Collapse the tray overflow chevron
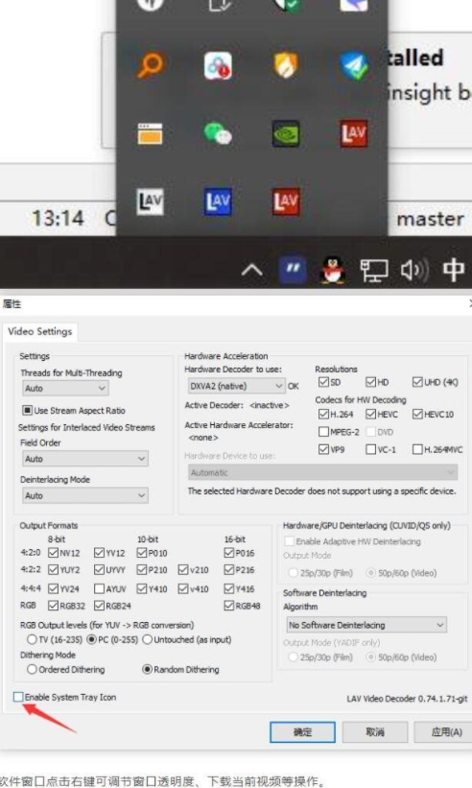 click(252, 271)
